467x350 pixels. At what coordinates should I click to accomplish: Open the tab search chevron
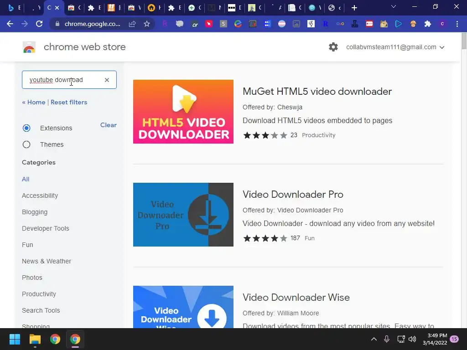(394, 6)
